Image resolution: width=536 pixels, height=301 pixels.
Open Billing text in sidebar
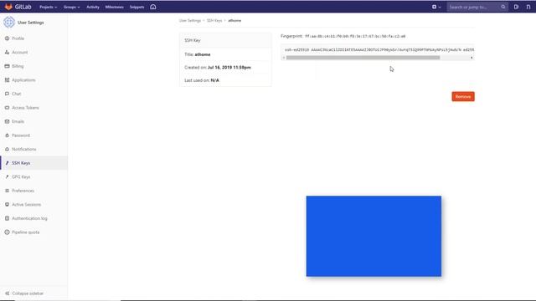18,66
